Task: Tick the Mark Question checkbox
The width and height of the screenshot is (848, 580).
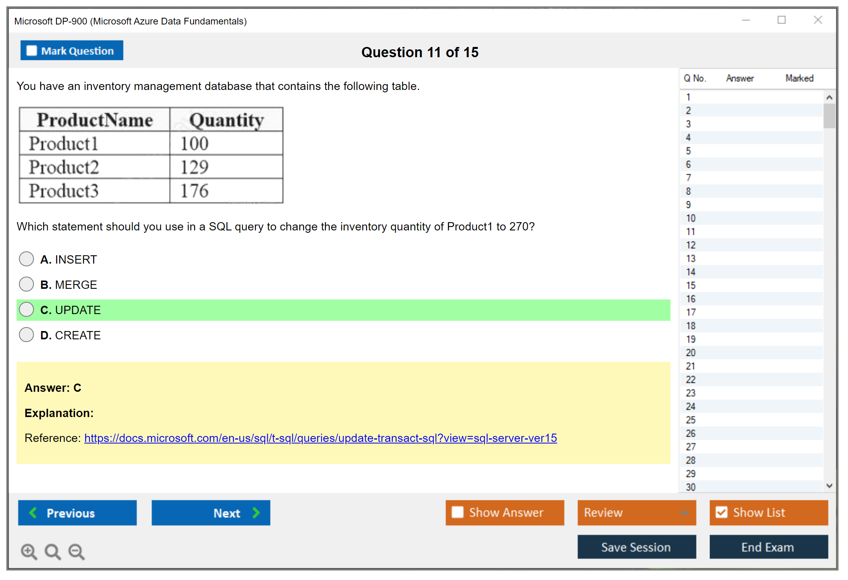Action: pos(32,51)
